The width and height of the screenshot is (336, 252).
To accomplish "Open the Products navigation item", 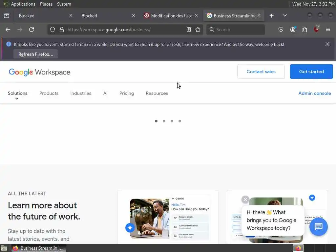I will 49,93.
